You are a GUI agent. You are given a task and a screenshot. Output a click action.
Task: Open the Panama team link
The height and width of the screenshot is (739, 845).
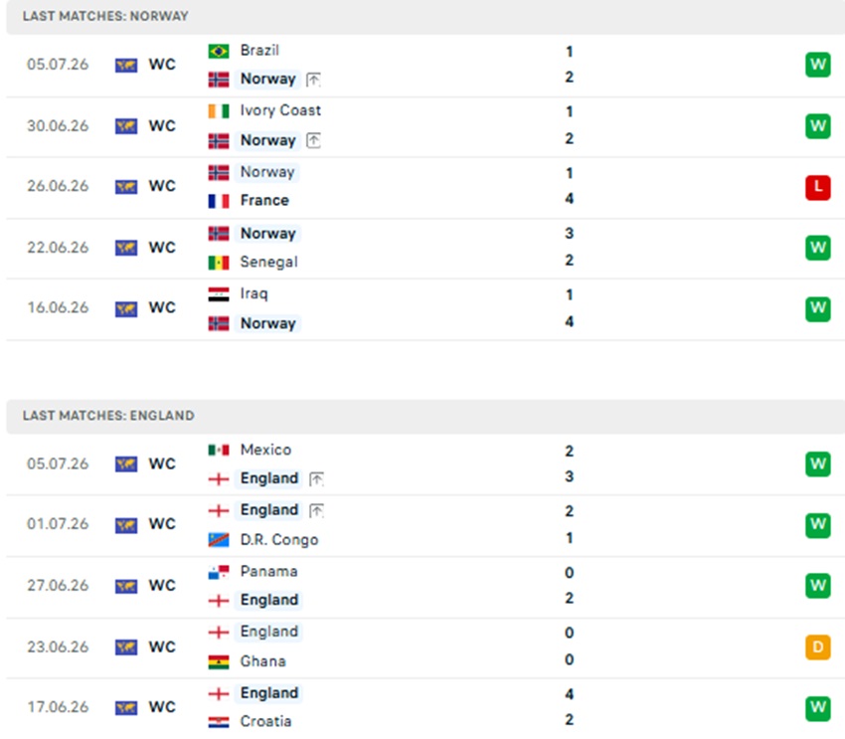(x=268, y=571)
